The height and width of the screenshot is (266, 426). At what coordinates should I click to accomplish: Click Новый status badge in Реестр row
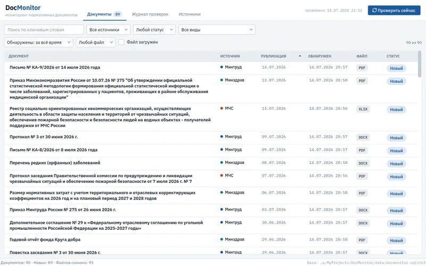pos(396,110)
